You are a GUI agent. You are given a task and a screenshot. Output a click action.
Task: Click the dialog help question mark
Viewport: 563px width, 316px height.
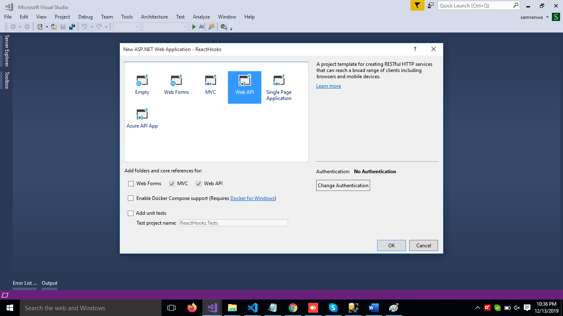415,49
